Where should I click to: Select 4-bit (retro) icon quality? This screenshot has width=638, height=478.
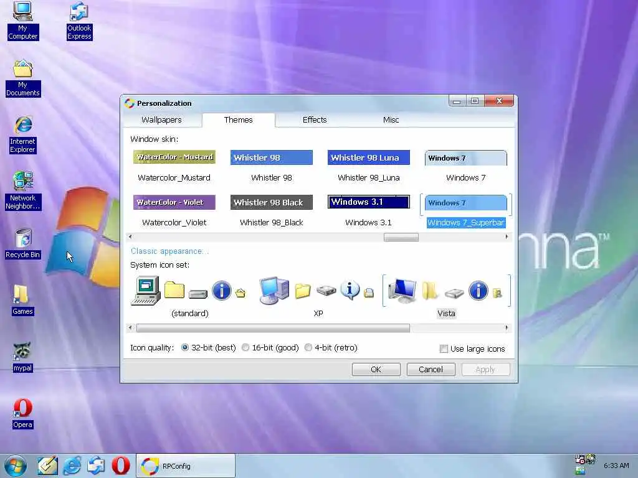tap(308, 347)
